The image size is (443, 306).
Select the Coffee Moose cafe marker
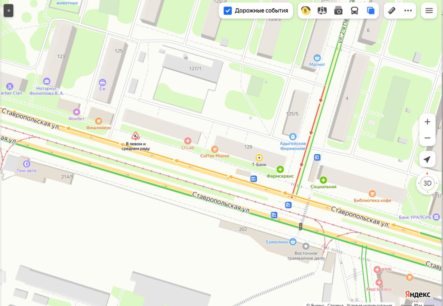coord(215,149)
